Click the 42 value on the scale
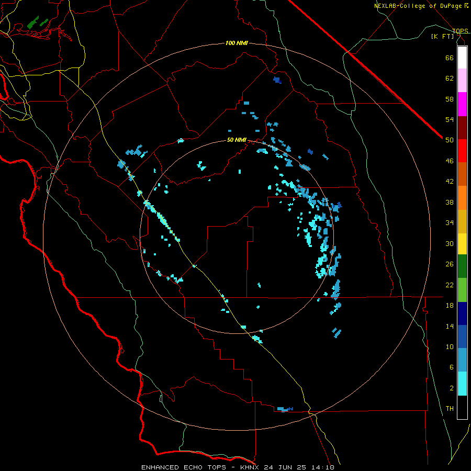This screenshot has height=471, width=471. tap(450, 182)
